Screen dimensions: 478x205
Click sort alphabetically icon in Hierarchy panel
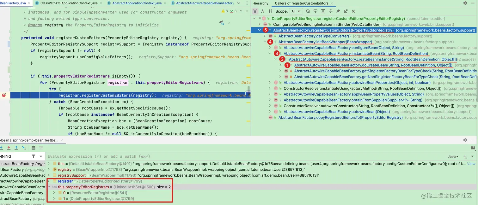coord(270,11)
